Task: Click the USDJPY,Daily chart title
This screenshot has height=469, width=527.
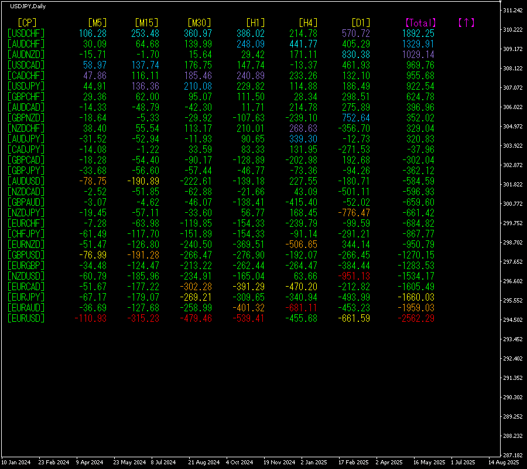Action: (x=28, y=6)
